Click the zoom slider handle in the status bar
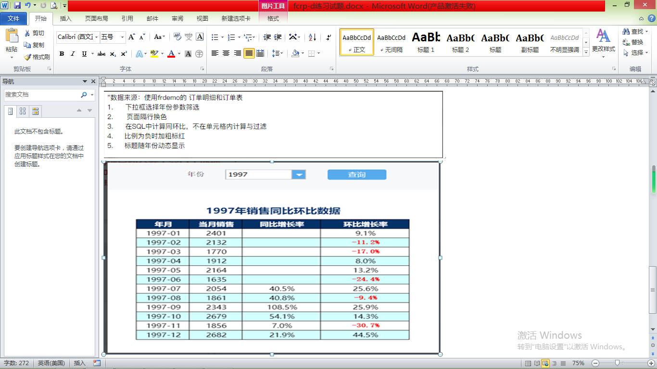Viewport: 657px width, 369px height. 617,363
